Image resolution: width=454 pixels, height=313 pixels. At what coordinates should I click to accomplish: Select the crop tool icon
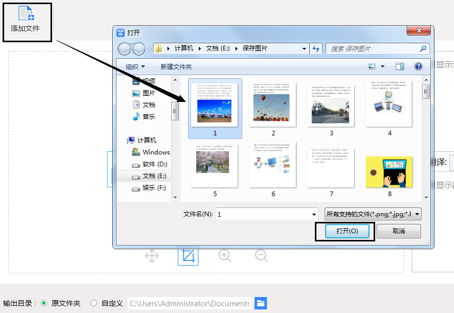[x=188, y=256]
